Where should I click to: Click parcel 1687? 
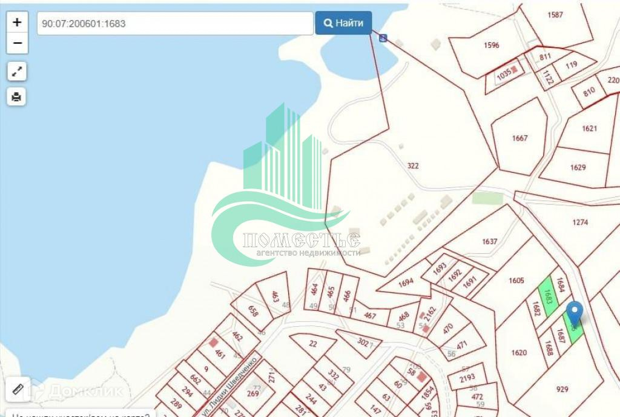[x=560, y=336]
